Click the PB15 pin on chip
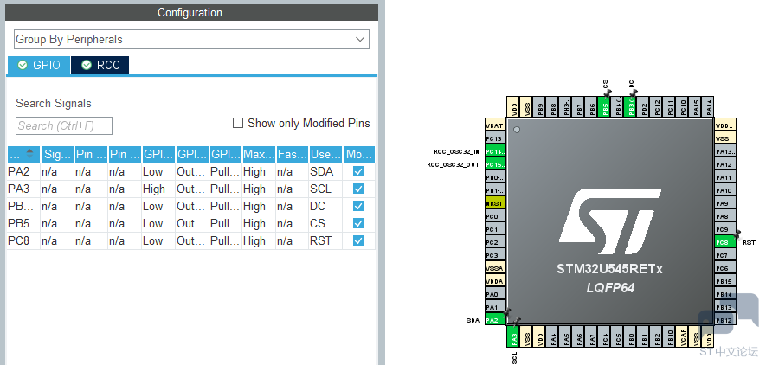This screenshot has height=365, width=766. (725, 281)
